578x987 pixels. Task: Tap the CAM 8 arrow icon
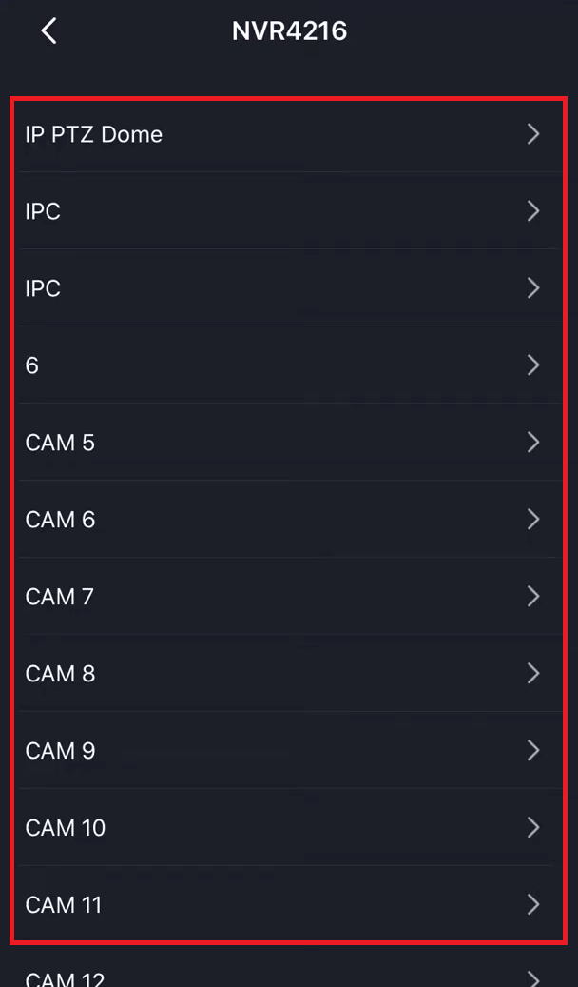(x=533, y=674)
